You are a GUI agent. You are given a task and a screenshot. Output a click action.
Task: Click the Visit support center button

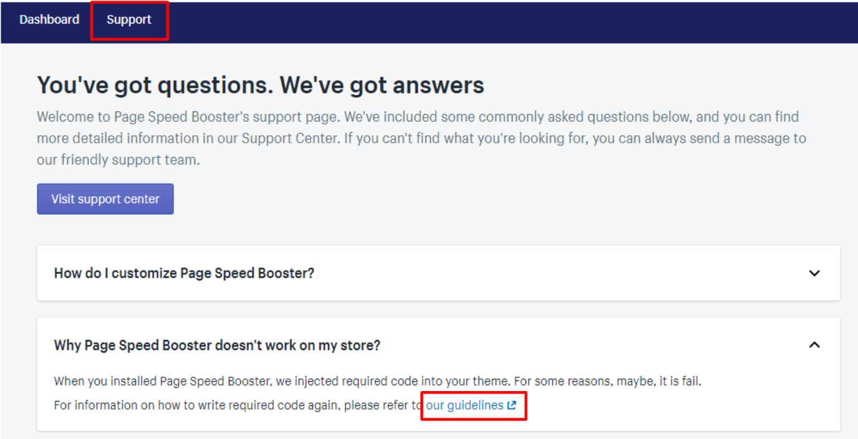[105, 199]
